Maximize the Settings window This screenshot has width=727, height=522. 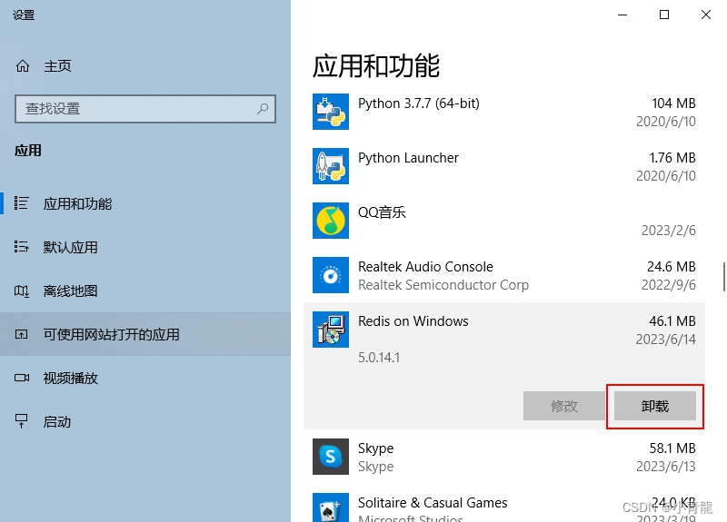click(664, 15)
